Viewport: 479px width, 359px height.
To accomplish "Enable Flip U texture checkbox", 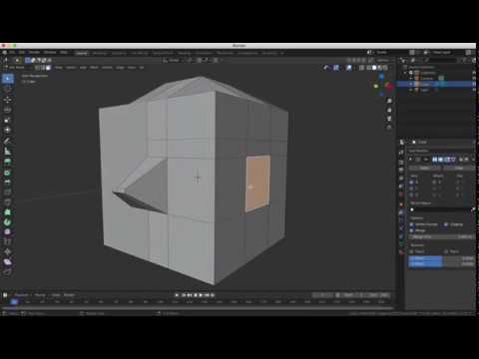I will tap(412, 251).
